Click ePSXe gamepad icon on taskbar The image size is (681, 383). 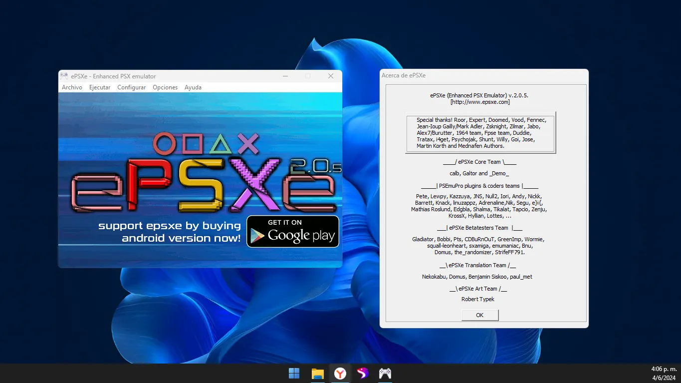pyautogui.click(x=385, y=373)
